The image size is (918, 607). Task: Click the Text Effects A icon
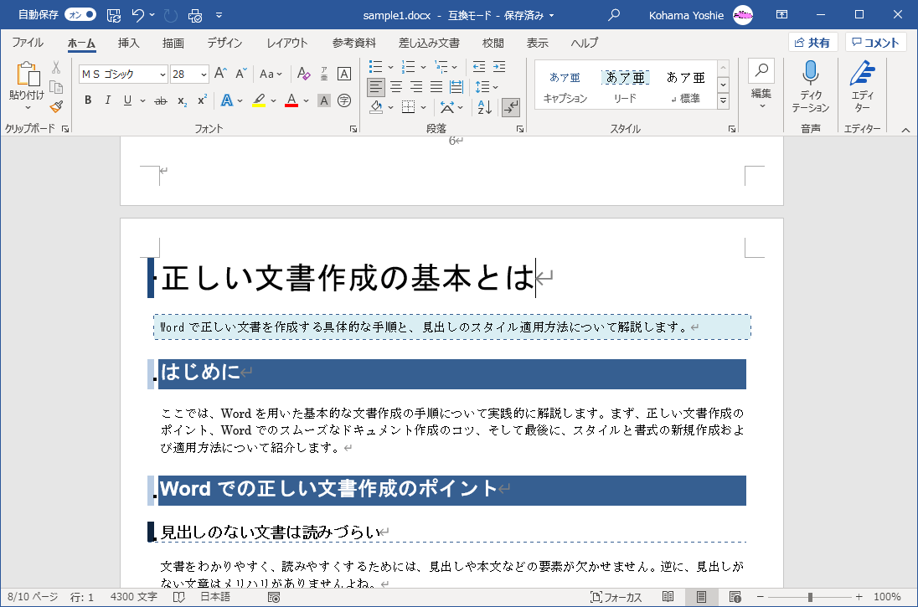point(227,100)
